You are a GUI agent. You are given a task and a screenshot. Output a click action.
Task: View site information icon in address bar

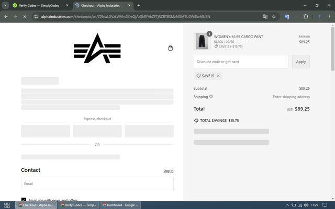coord(36,16)
